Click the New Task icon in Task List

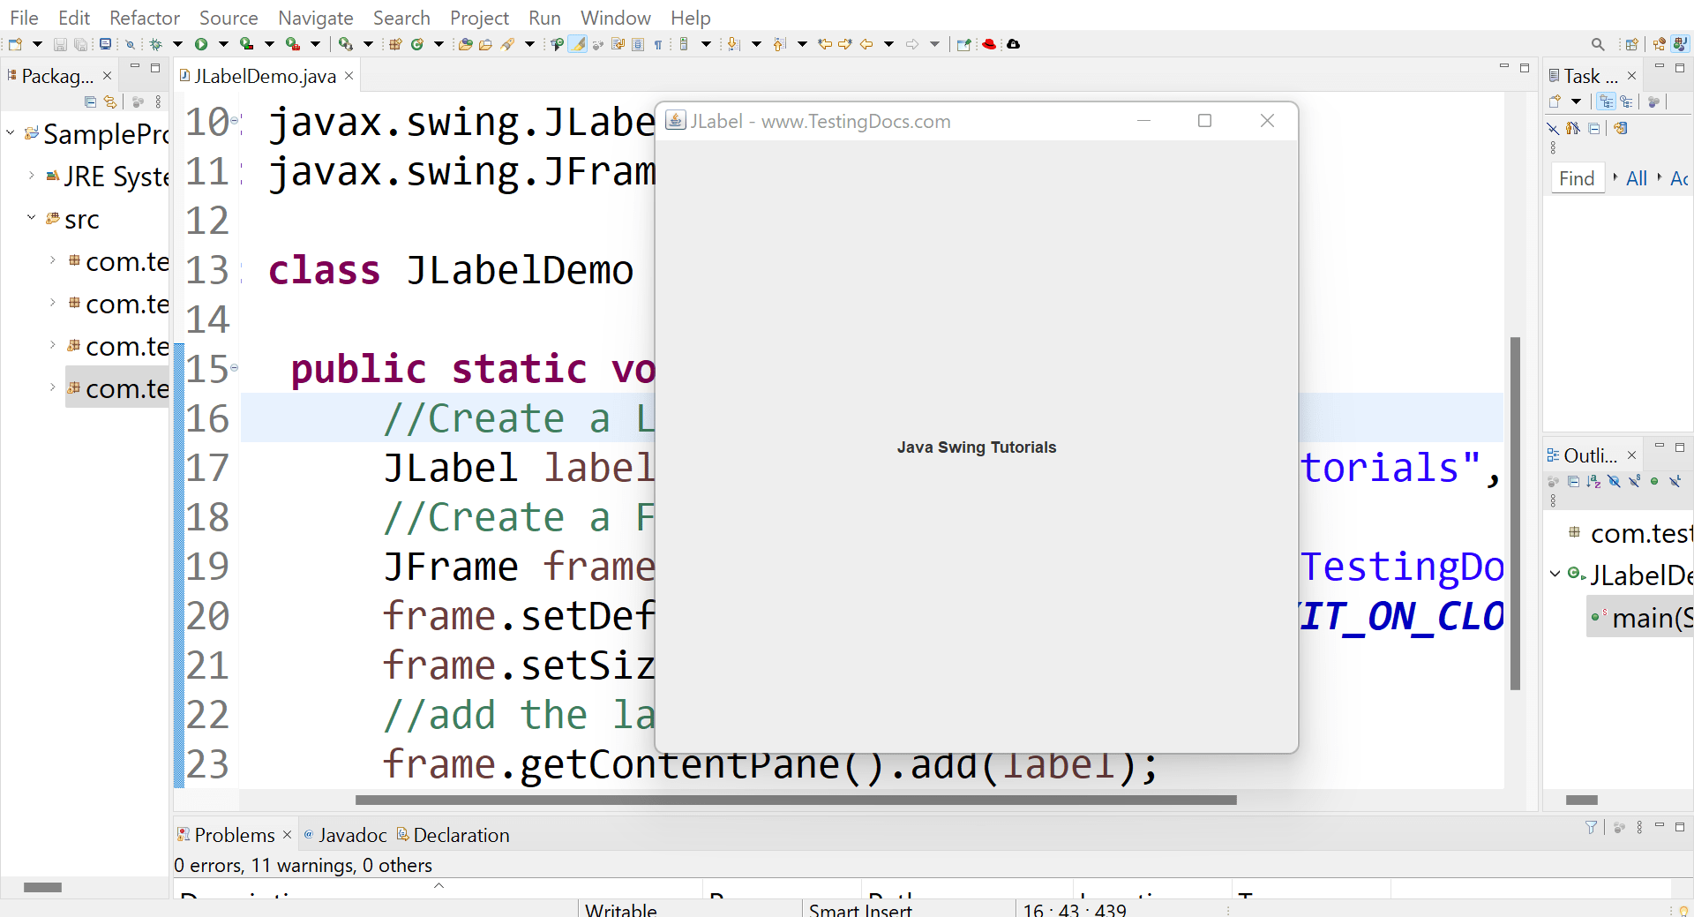click(x=1555, y=101)
